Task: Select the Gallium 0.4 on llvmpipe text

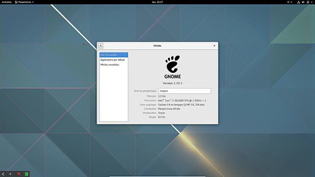Action: pos(181,105)
